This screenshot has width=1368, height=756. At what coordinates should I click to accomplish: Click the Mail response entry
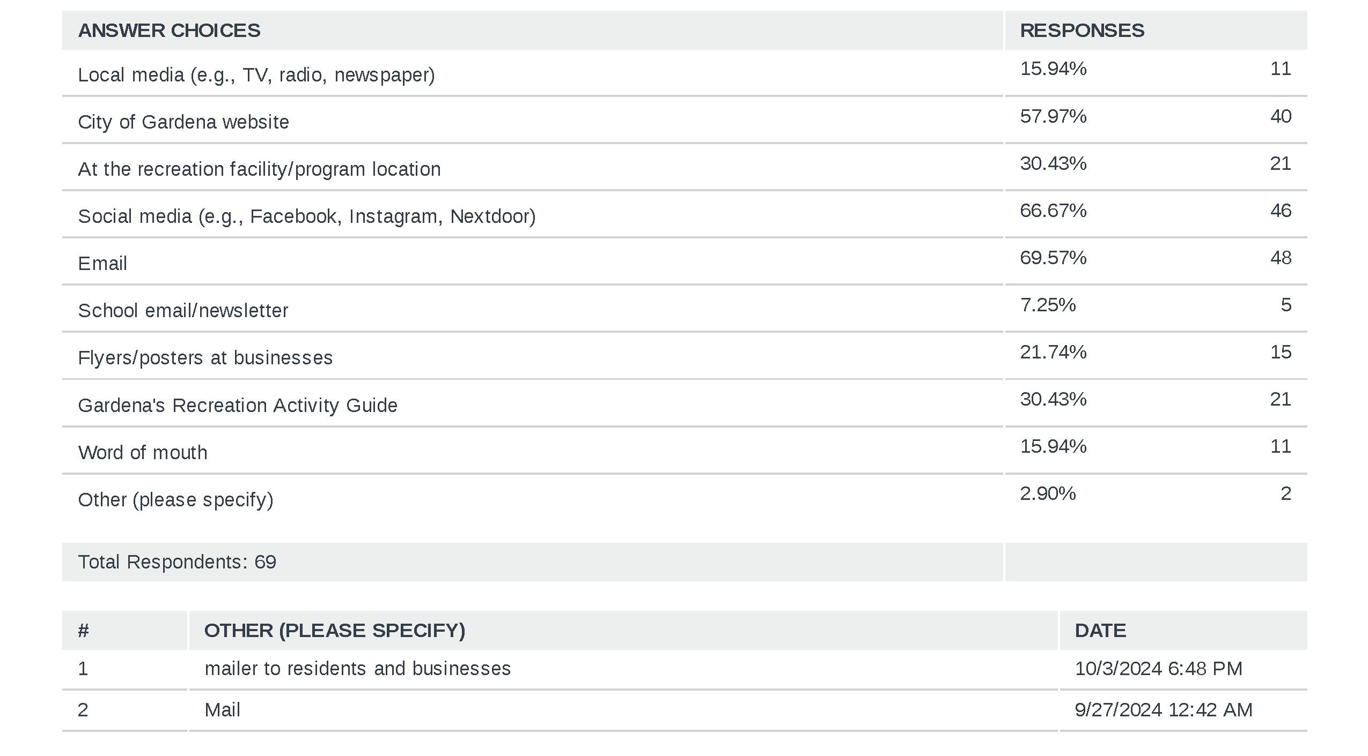tap(222, 710)
